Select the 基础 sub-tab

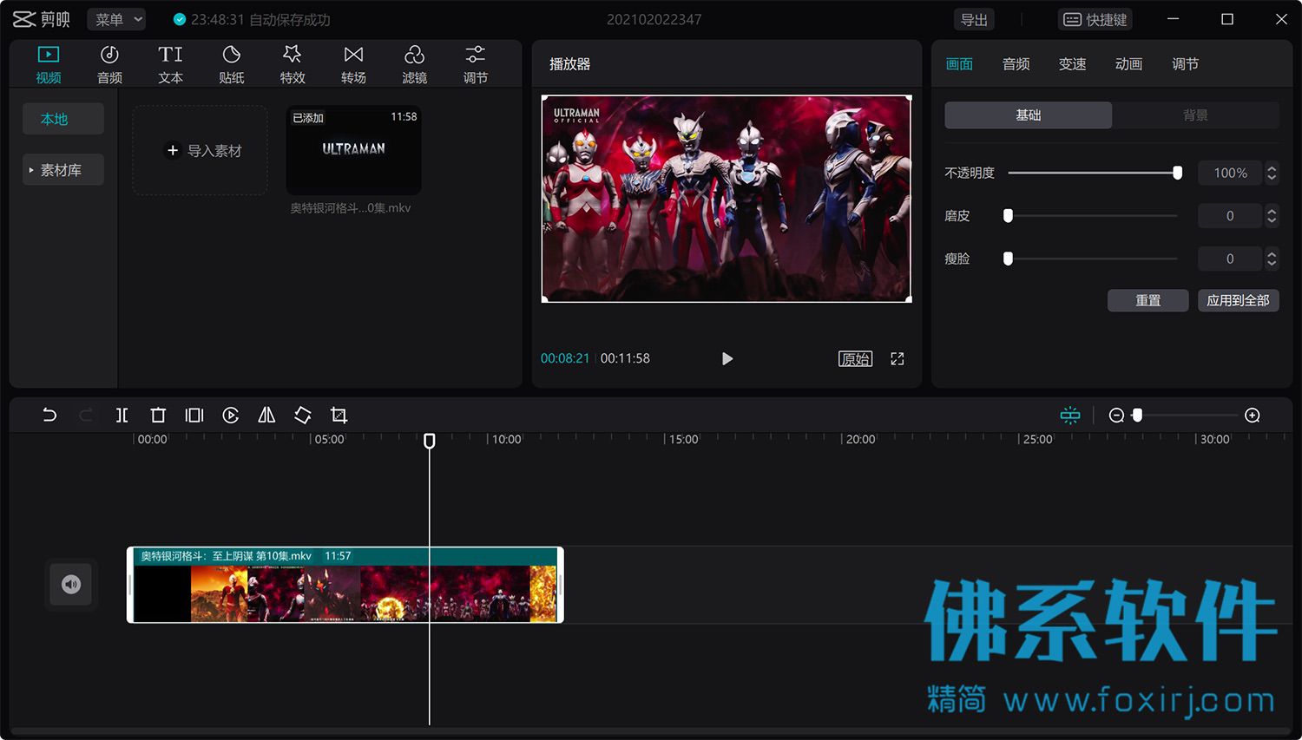click(x=1029, y=115)
